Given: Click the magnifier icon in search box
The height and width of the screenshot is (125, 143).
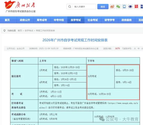Looking at the screenshot, I should (70, 6).
